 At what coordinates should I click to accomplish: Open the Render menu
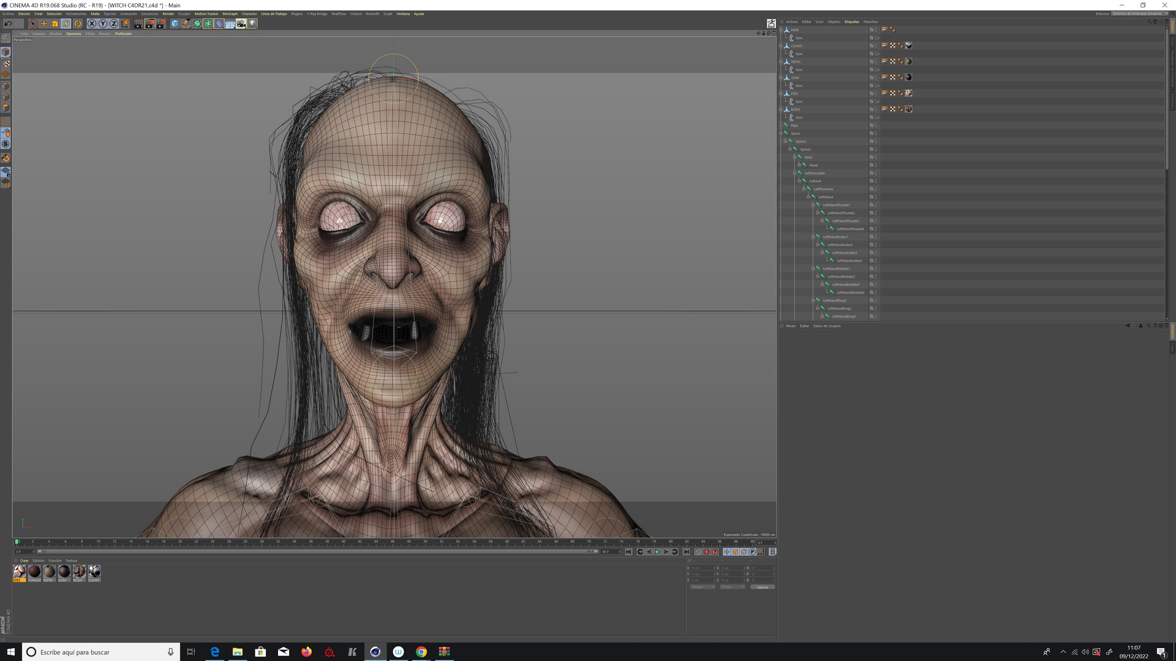168,13
